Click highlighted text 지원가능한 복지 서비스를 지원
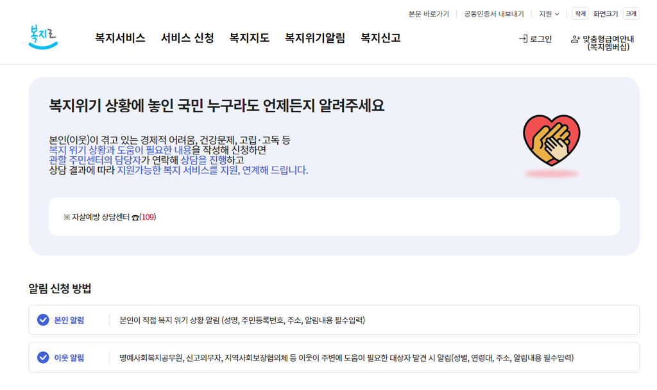This screenshot has height=390, width=657. click(x=177, y=170)
